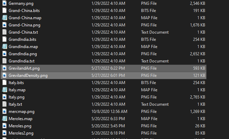The image size is (229, 139).
Task: Click the Meroles2.png file icon
Action: tap(4, 133)
